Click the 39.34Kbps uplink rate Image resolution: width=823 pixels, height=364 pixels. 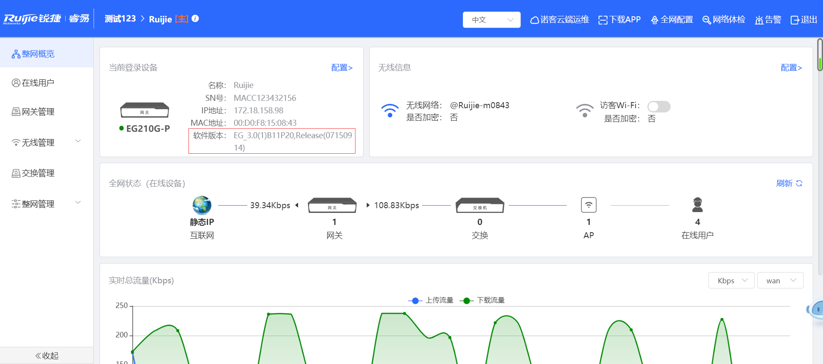click(270, 205)
